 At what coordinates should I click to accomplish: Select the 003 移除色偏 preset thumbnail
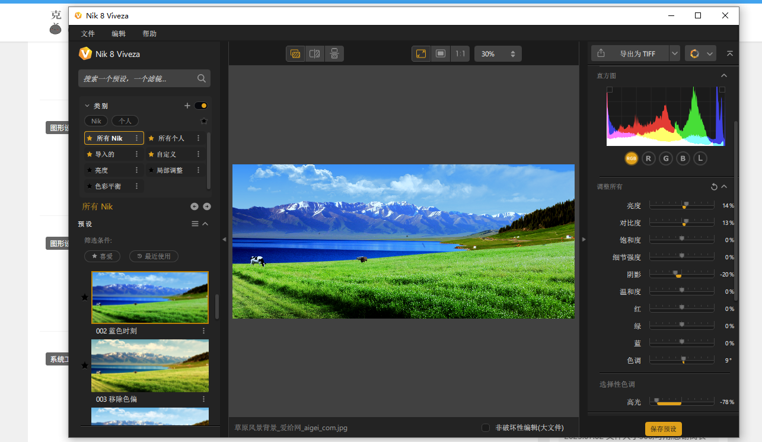[150, 365]
